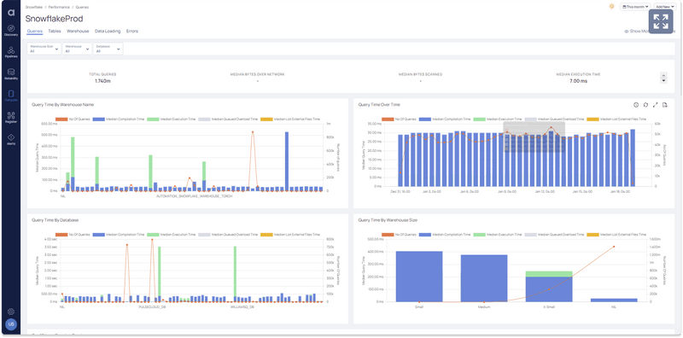Image resolution: width=683 pixels, height=338 pixels.
Task: Click the Median Bytes Scanned label
Action: [420, 74]
